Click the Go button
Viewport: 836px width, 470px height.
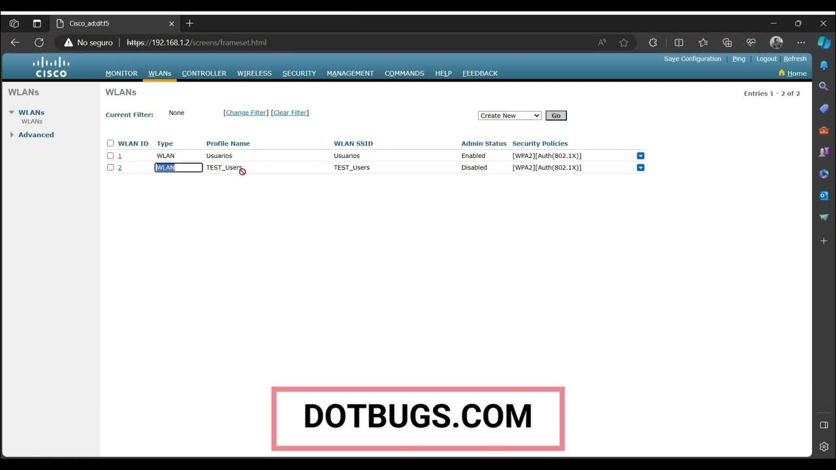[555, 115]
